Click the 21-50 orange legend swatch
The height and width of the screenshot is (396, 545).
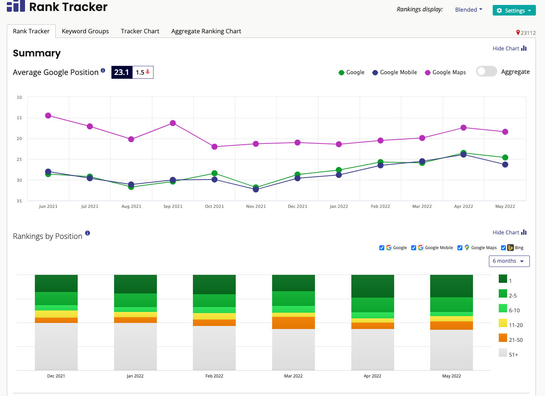[503, 338]
